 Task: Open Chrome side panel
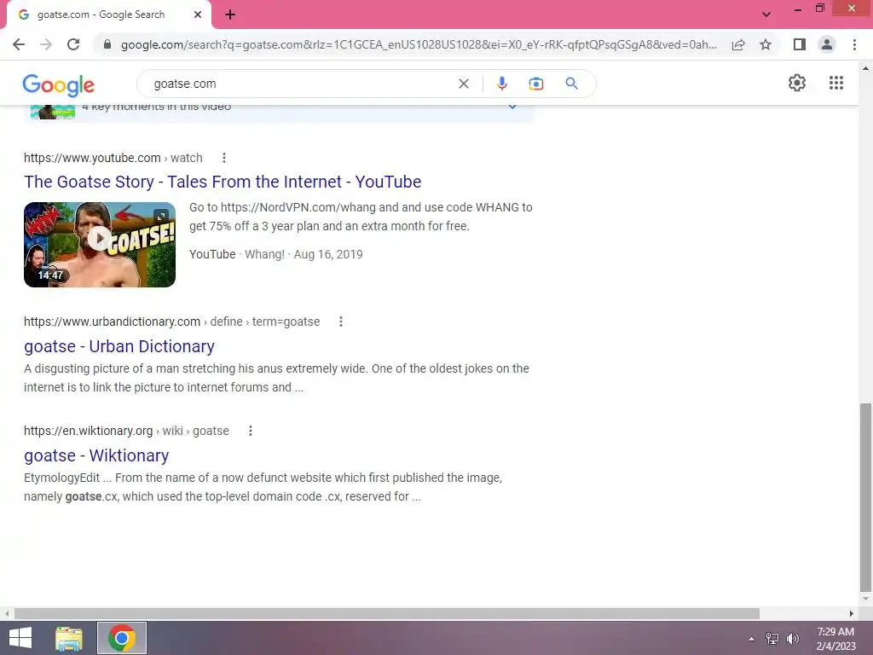click(800, 44)
